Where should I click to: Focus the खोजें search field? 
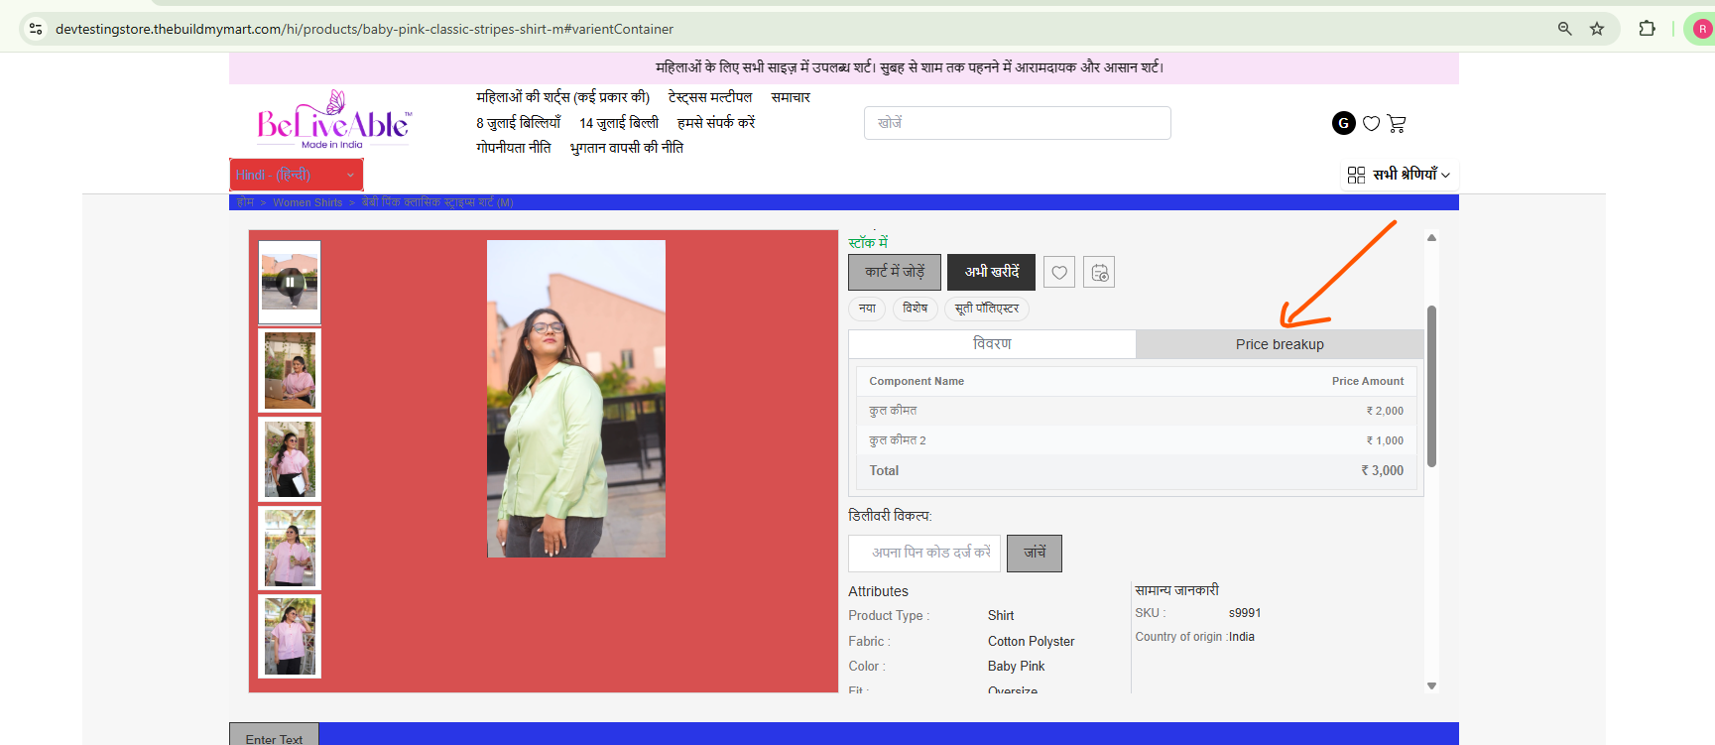[1017, 123]
